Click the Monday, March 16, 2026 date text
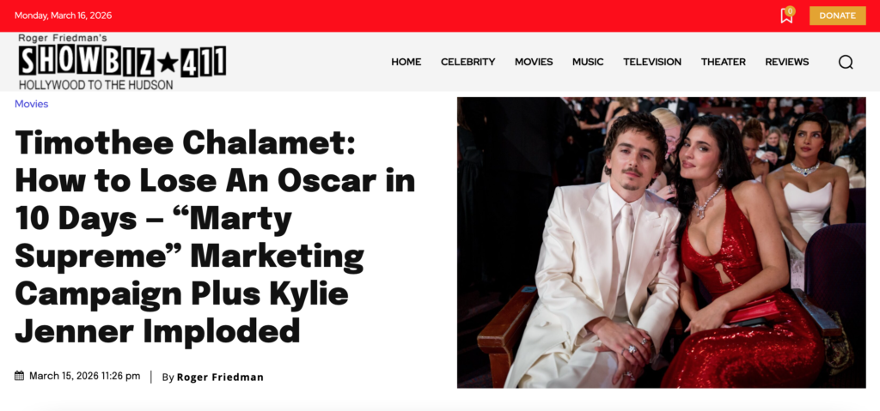The height and width of the screenshot is (411, 880). pos(64,15)
